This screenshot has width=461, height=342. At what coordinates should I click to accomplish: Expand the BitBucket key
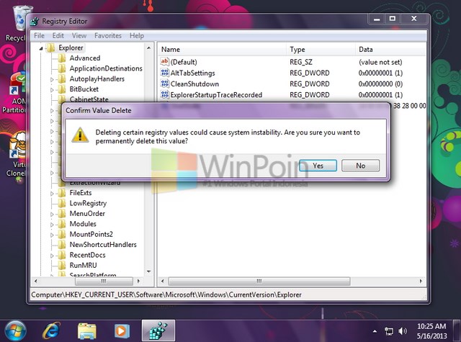[x=52, y=89]
